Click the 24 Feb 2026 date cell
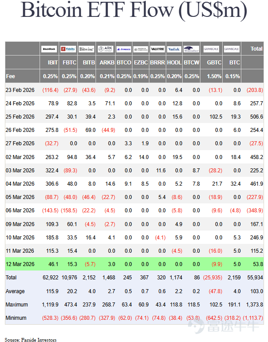This screenshot has width=268, height=342. [20, 103]
